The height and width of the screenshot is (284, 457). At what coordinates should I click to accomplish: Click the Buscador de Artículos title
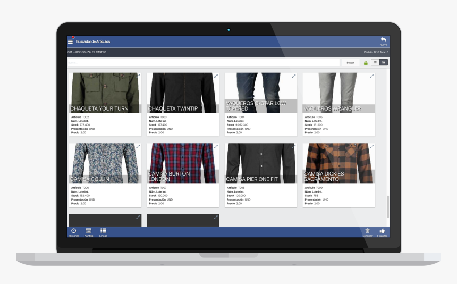[x=93, y=41]
